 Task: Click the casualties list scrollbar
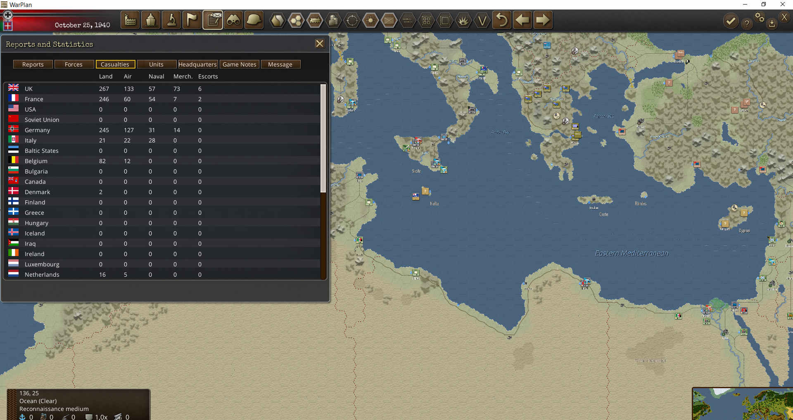tap(323, 138)
